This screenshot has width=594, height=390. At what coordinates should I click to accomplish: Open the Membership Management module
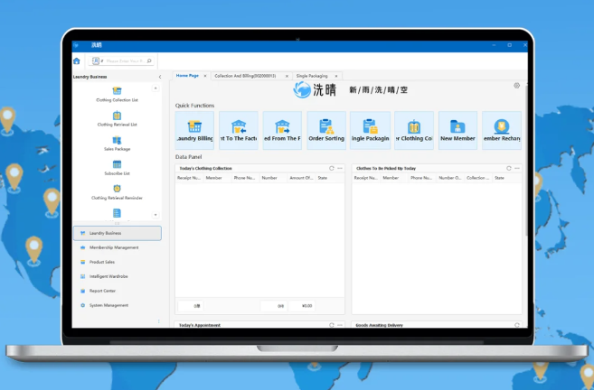[115, 247]
